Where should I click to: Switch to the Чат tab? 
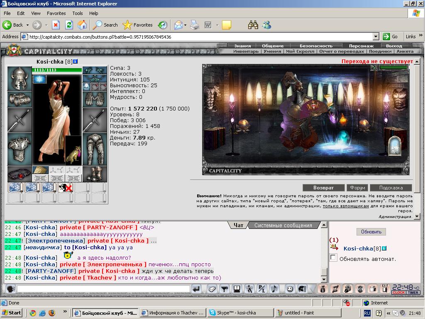pyautogui.click(x=239, y=225)
